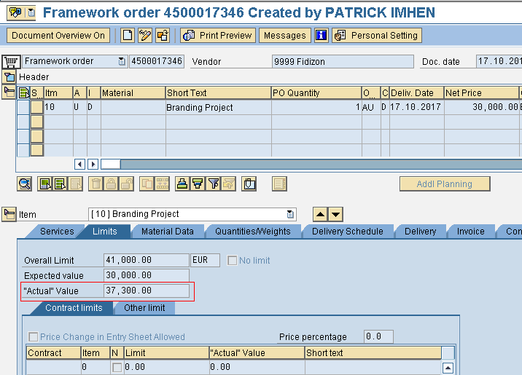Click the comment icon beside the title
The width and height of the screenshot is (522, 375).
pyautogui.click(x=15, y=13)
